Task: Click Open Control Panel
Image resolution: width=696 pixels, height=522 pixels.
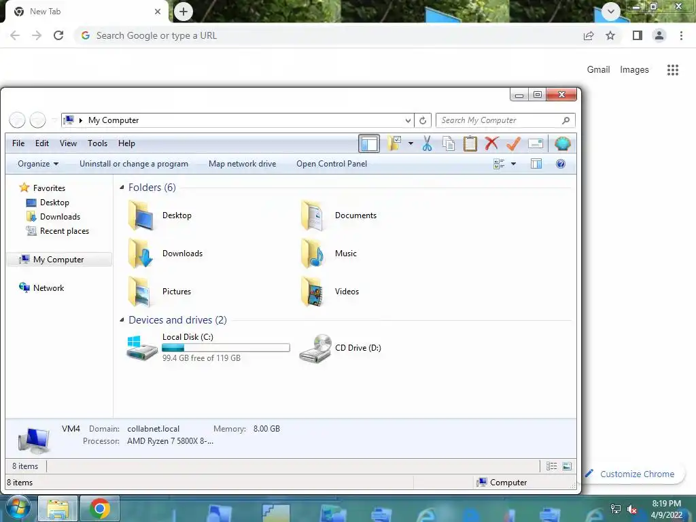Action: point(332,164)
